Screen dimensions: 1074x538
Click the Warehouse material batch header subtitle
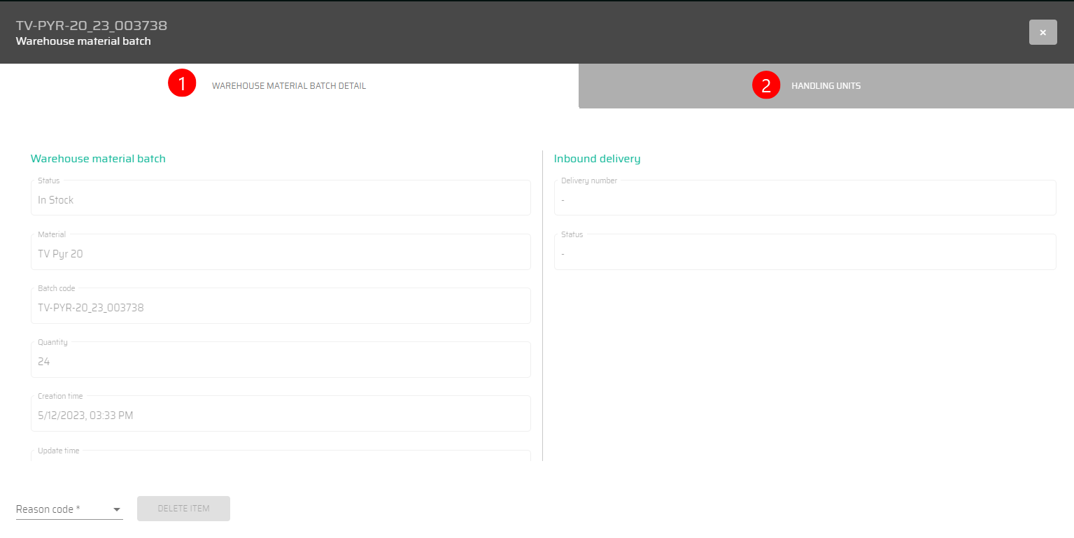(x=83, y=41)
